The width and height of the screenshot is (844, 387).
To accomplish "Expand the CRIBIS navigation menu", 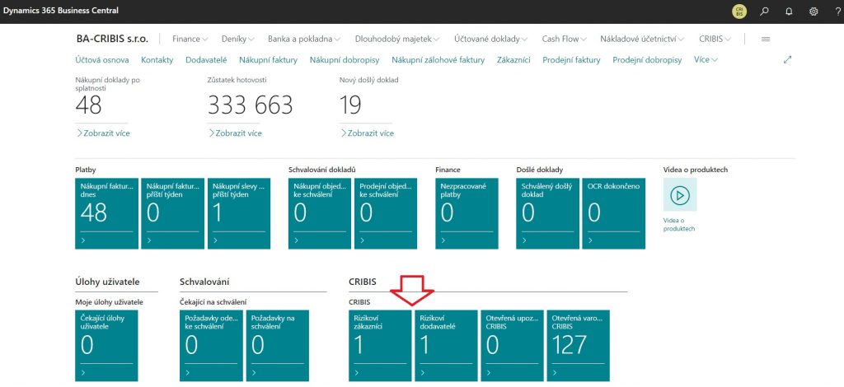I will tap(715, 40).
